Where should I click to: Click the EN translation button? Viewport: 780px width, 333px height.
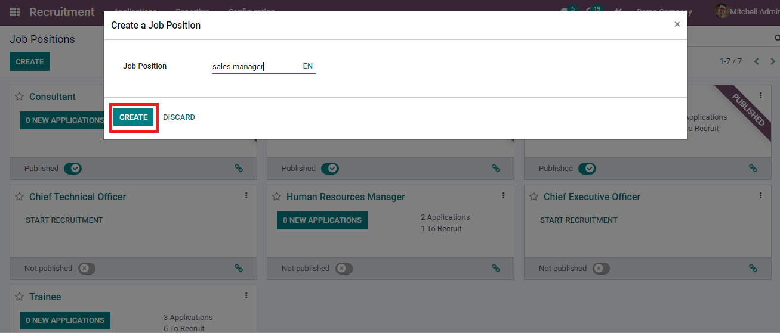point(308,66)
